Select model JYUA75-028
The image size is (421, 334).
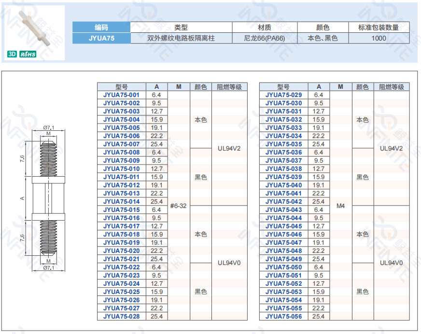point(121,317)
